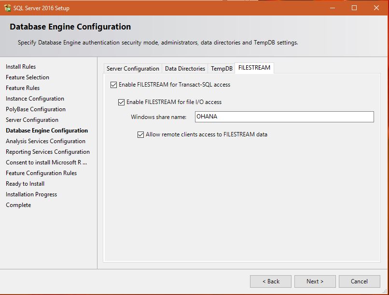Jump to Ready to Install step

coord(25,183)
